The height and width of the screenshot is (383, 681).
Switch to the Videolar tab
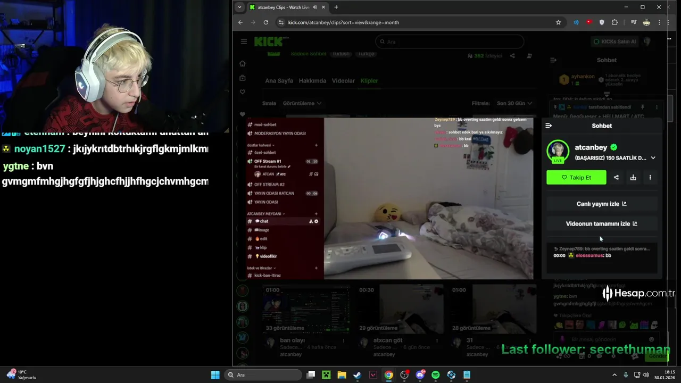(x=343, y=81)
